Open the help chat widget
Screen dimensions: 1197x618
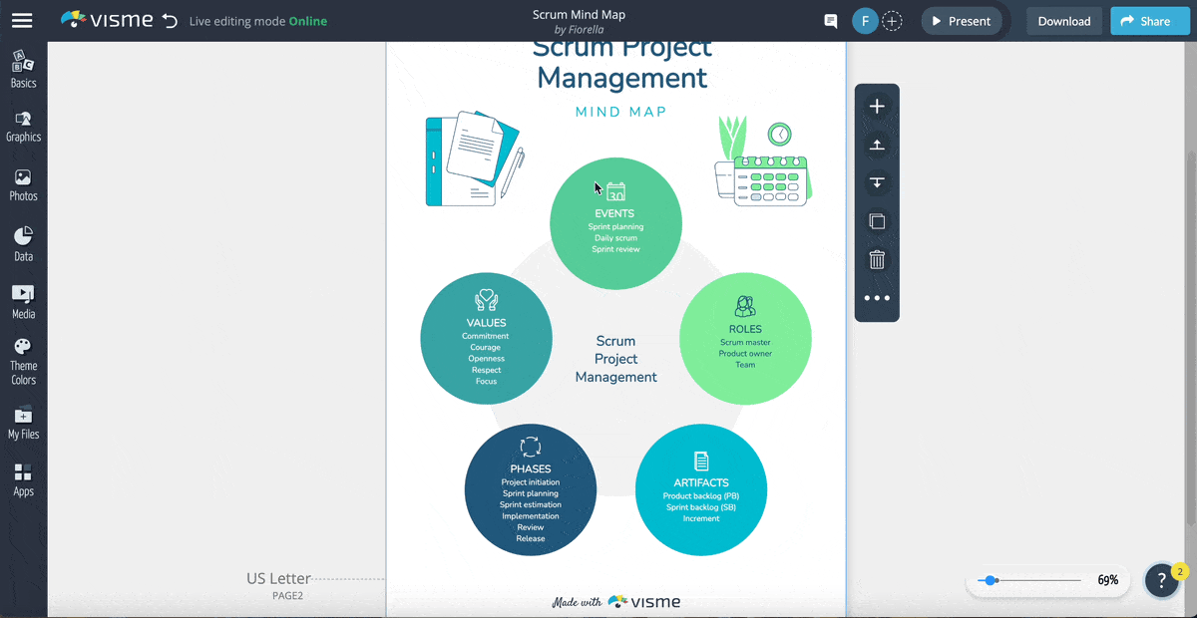pos(1161,579)
